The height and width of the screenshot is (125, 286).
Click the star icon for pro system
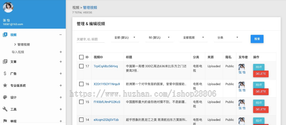5,86
